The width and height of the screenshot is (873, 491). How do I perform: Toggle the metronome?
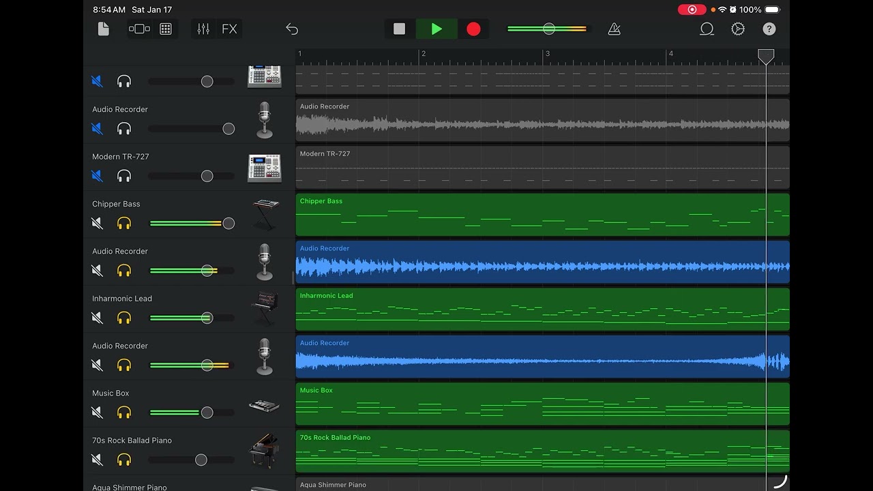click(614, 29)
